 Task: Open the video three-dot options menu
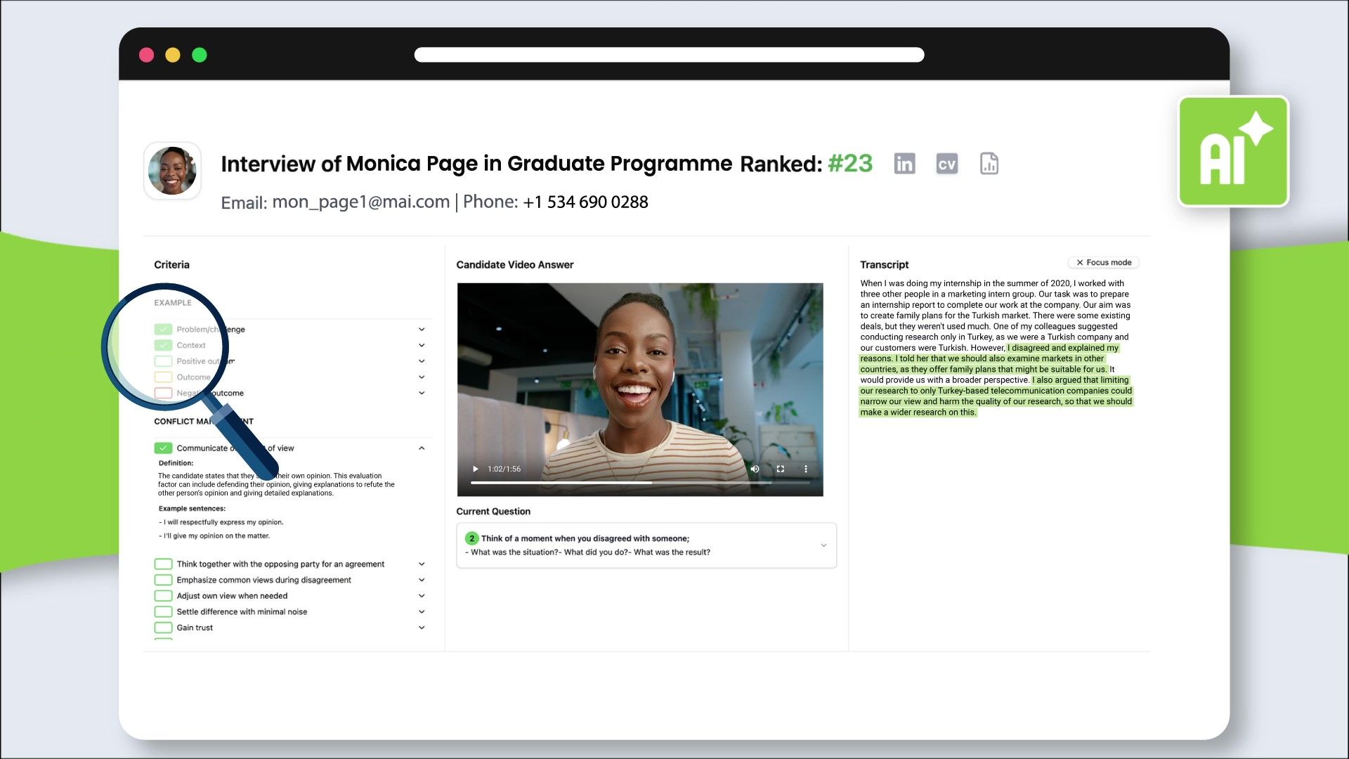coord(806,469)
